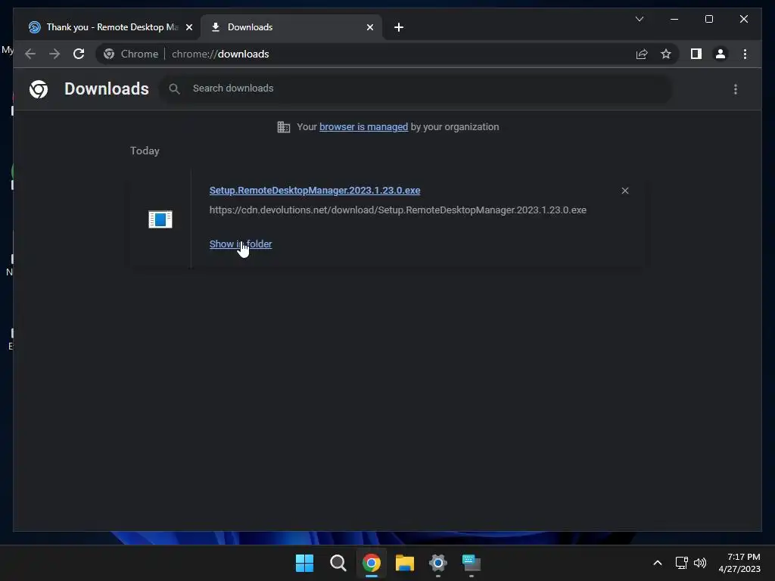Close the Chrome window

point(743,19)
